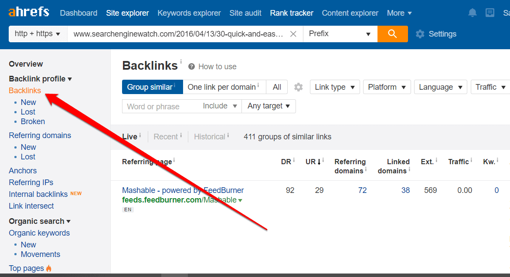Open Referring domains report

click(x=40, y=135)
